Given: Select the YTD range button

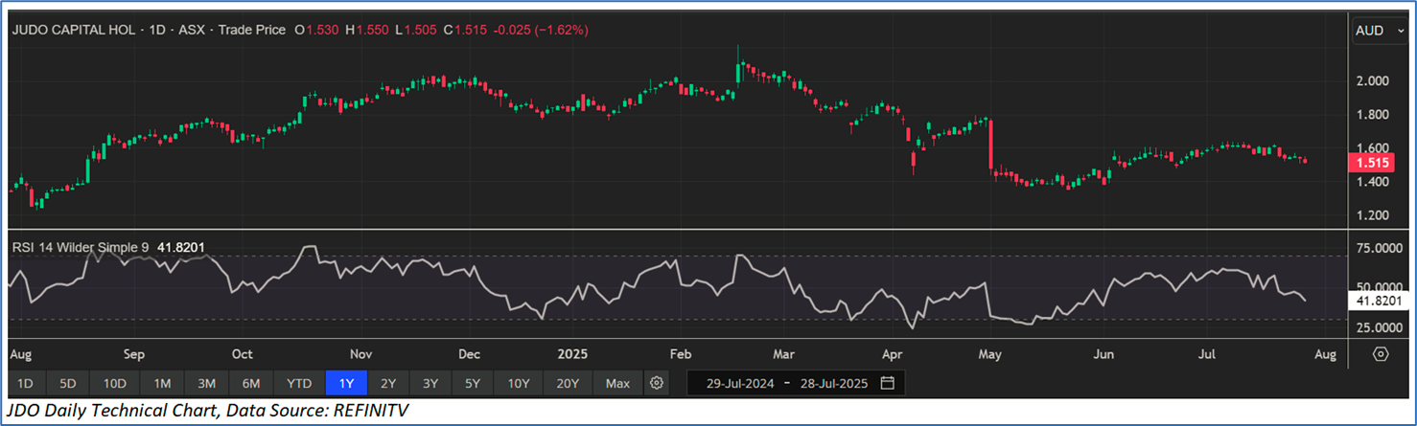Looking at the screenshot, I should (299, 383).
